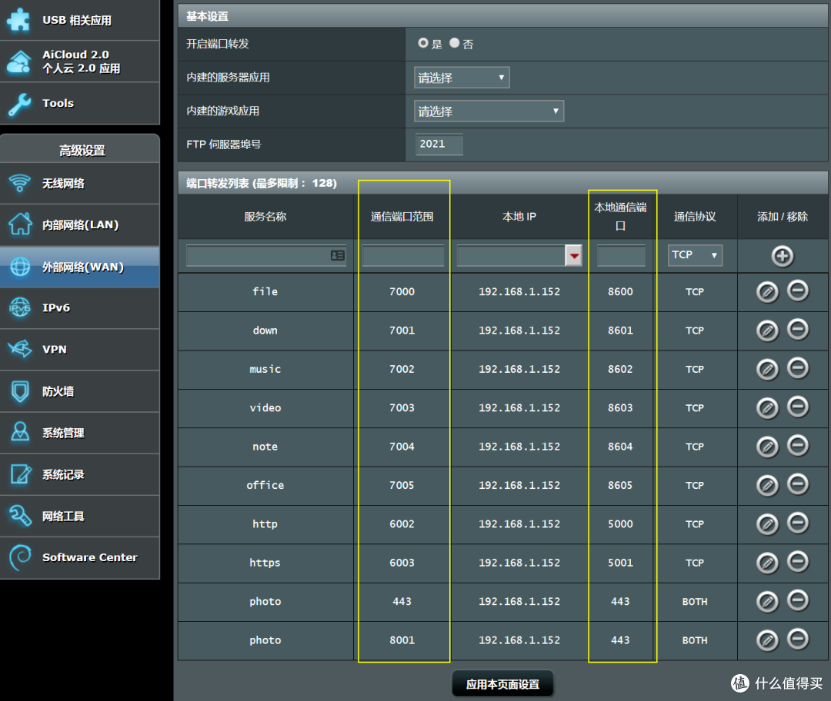This screenshot has width=831, height=701.
Task: Open the TCP protocol dropdown
Action: pos(695,255)
